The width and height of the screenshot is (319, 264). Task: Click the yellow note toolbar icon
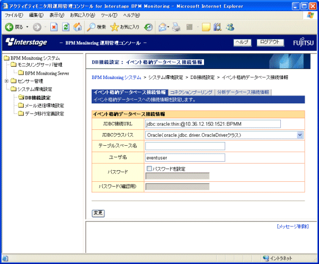point(206,27)
